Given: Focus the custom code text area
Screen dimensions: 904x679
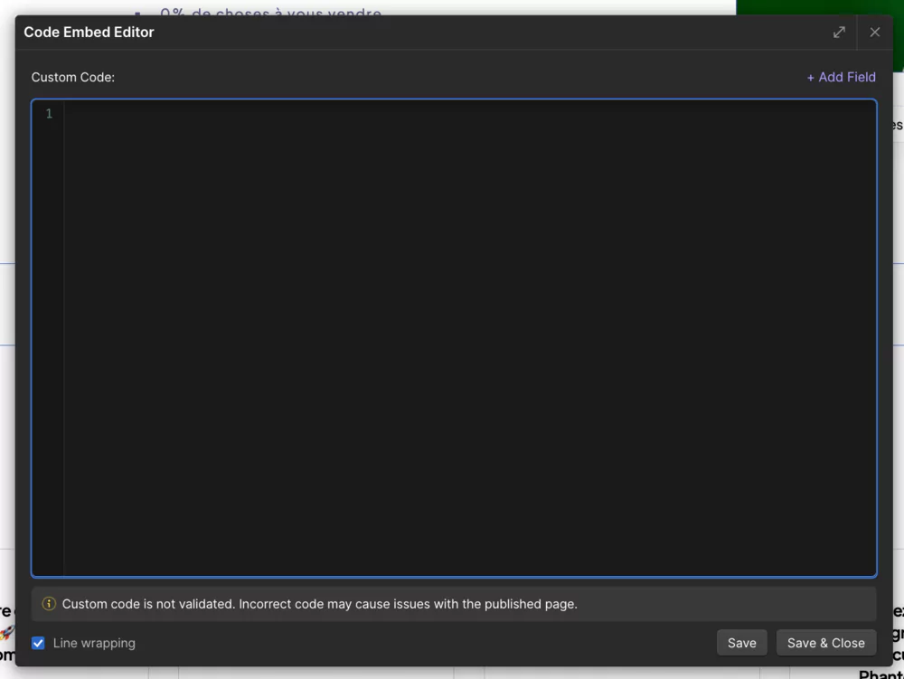Looking at the screenshot, I should pos(455,338).
